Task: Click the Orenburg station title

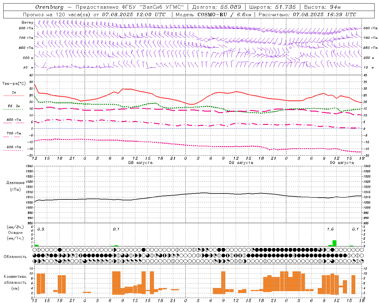Action: click(49, 7)
